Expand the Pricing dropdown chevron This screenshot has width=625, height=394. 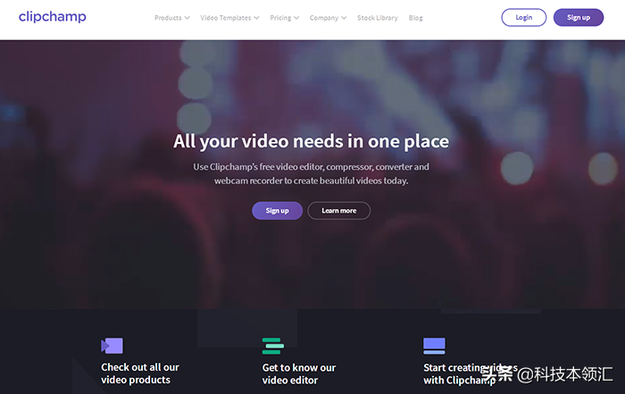(296, 18)
